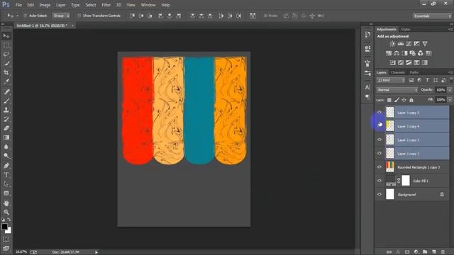Select the Horizontal Type tool

tap(6, 175)
